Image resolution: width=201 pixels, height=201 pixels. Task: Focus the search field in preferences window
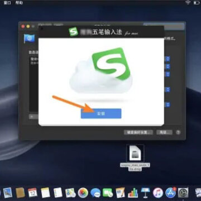(164, 26)
